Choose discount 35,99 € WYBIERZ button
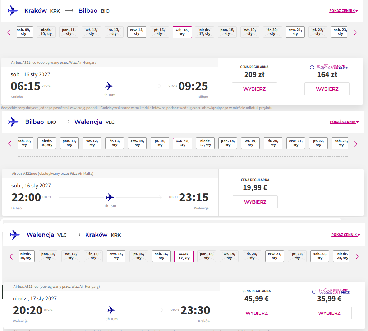Screen dimensions: 368x331 click(x=329, y=313)
